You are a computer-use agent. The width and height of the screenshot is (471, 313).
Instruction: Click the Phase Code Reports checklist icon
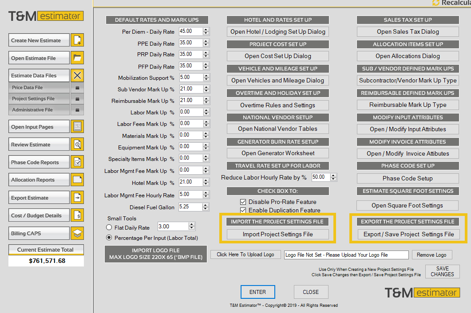point(77,162)
